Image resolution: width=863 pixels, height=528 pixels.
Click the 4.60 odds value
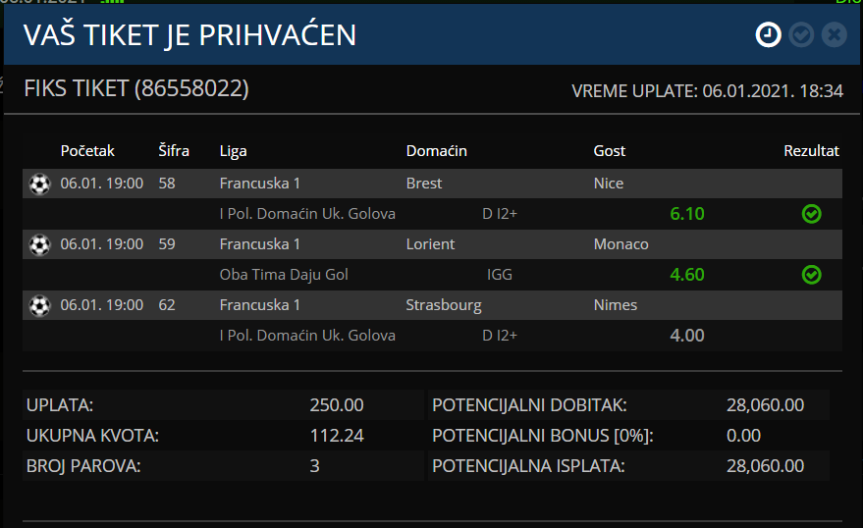[687, 275]
